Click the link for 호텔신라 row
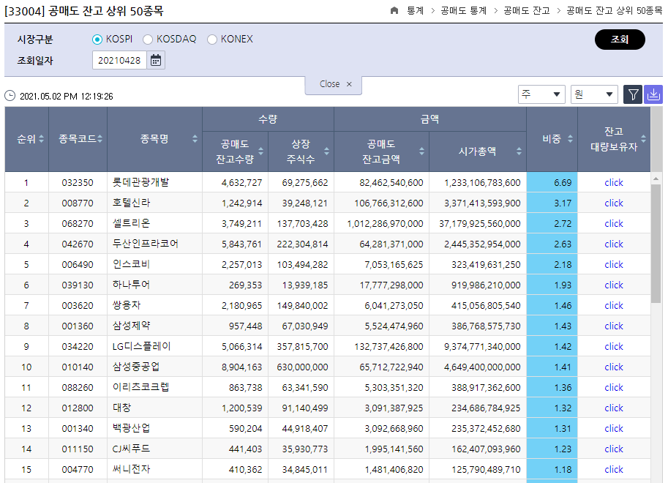 pyautogui.click(x=613, y=203)
